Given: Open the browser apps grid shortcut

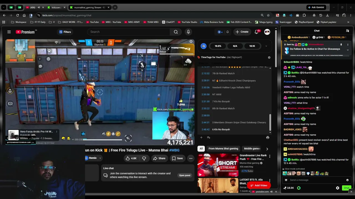Looking at the screenshot, I should pyautogui.click(x=4, y=22).
